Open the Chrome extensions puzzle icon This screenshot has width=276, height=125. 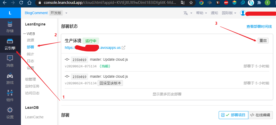click(259, 3)
